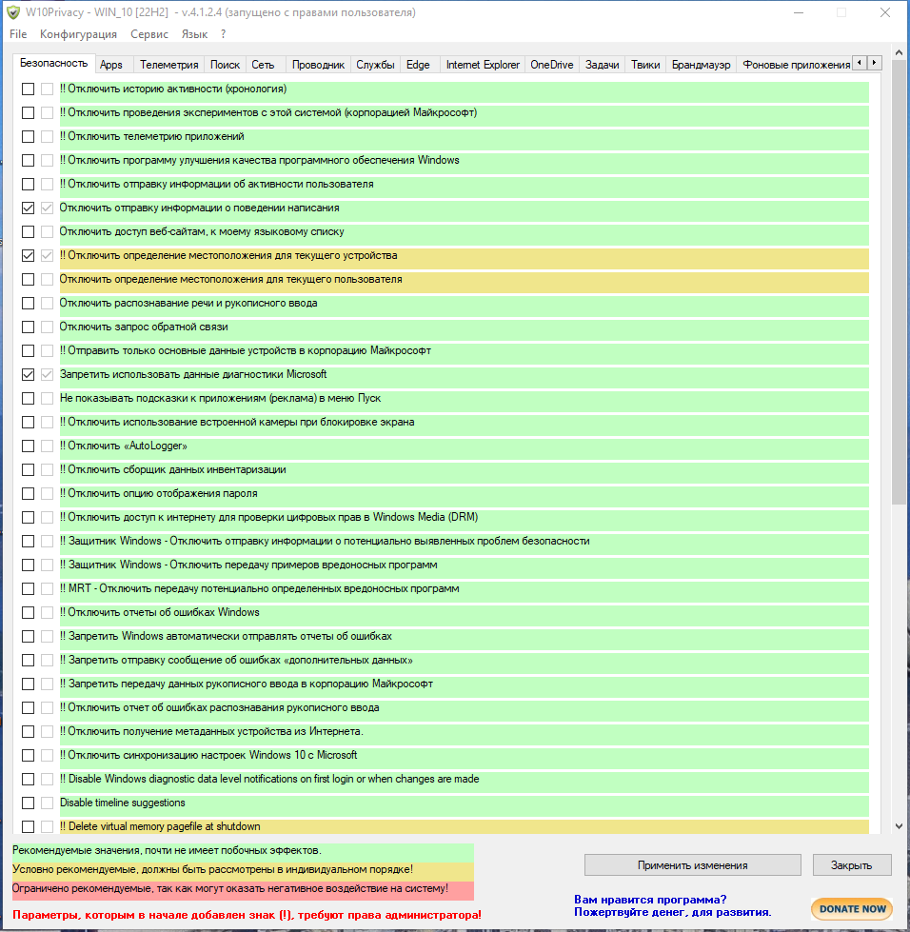Switch to the Твики tab

tap(645, 65)
